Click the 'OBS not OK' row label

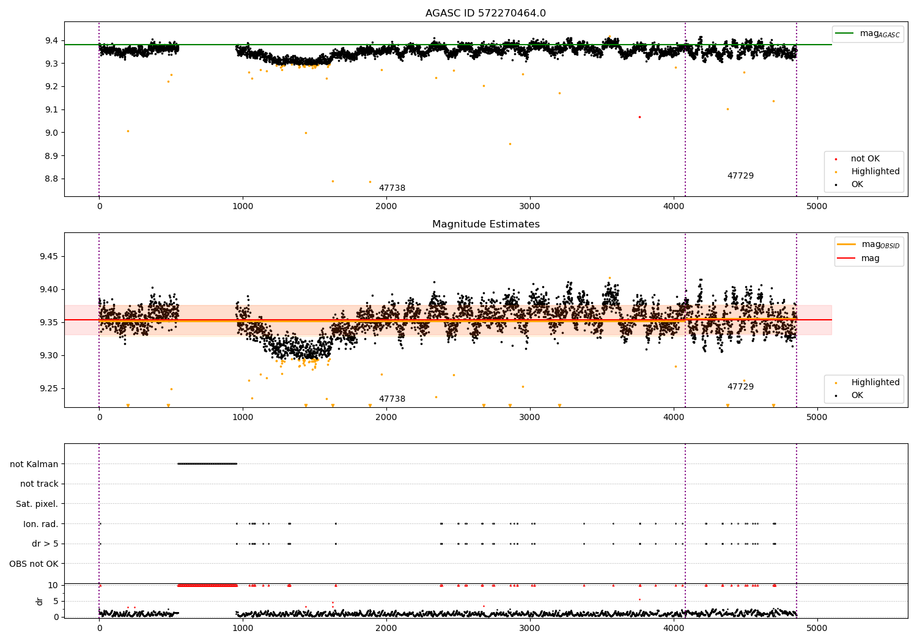(x=34, y=564)
